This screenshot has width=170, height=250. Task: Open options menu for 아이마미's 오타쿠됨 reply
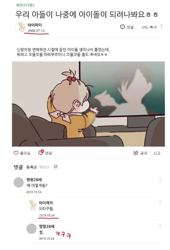[160, 202]
